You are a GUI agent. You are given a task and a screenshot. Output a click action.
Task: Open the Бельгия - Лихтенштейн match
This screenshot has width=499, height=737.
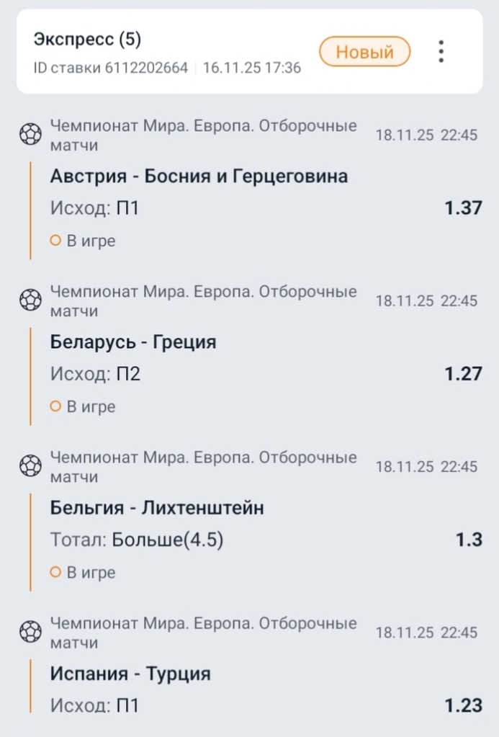[157, 508]
